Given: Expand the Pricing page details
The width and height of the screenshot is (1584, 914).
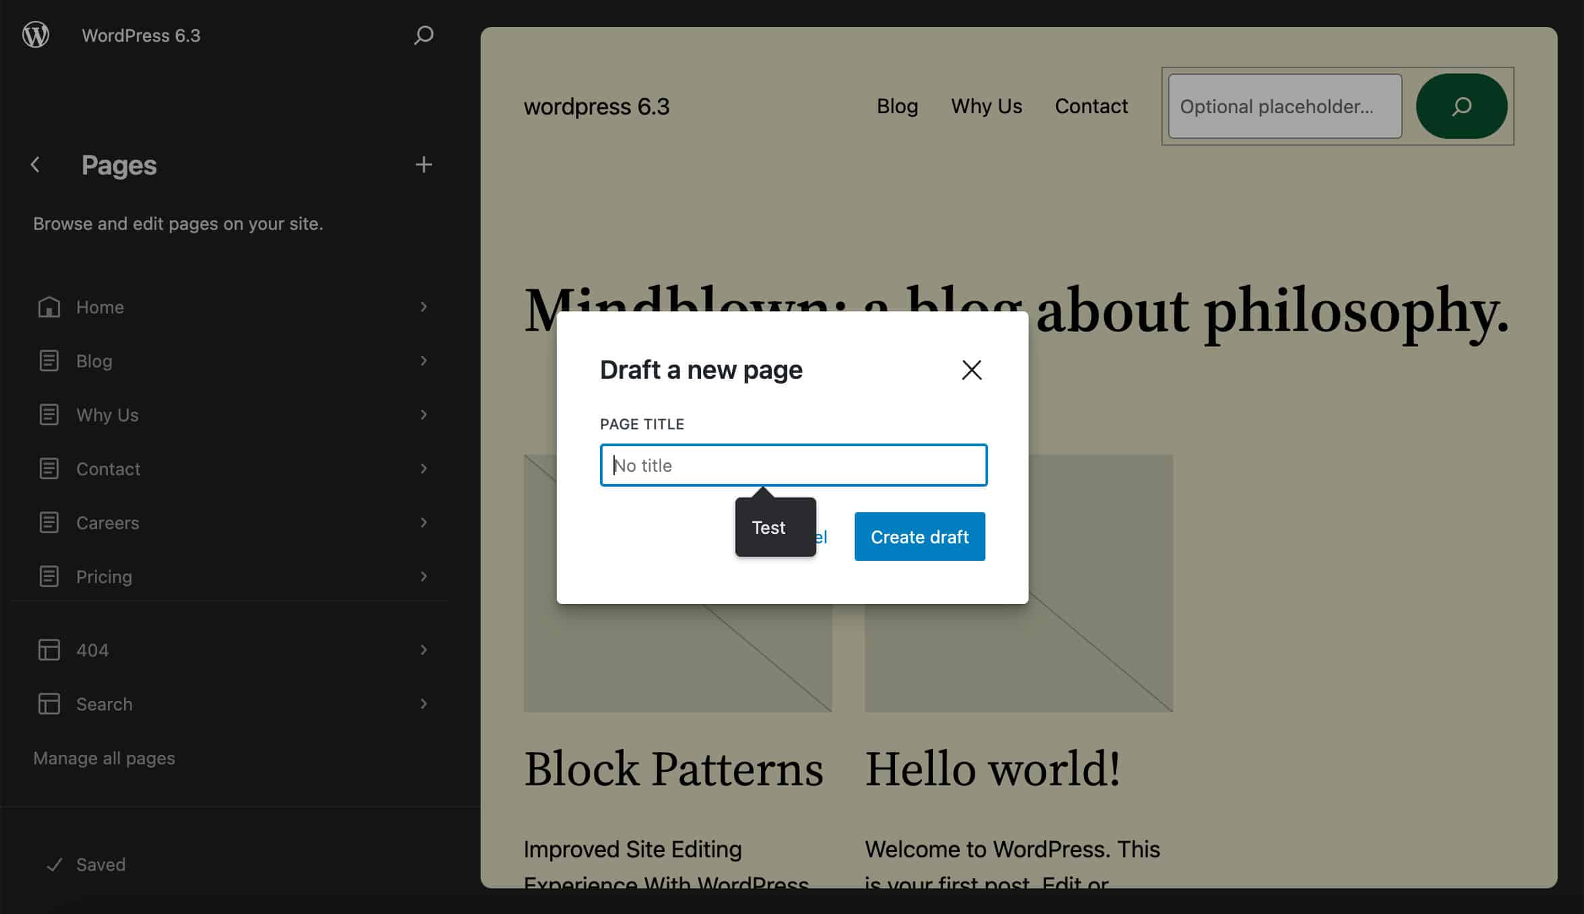Looking at the screenshot, I should click(x=423, y=576).
